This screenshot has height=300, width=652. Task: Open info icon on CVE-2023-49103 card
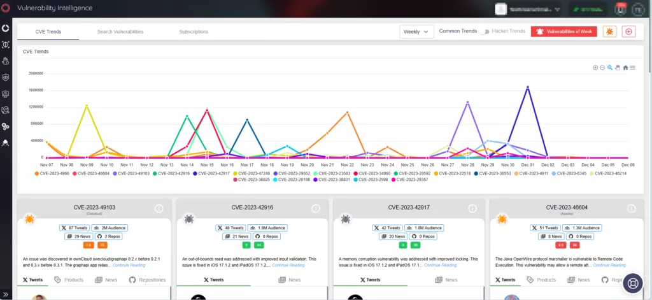159,208
